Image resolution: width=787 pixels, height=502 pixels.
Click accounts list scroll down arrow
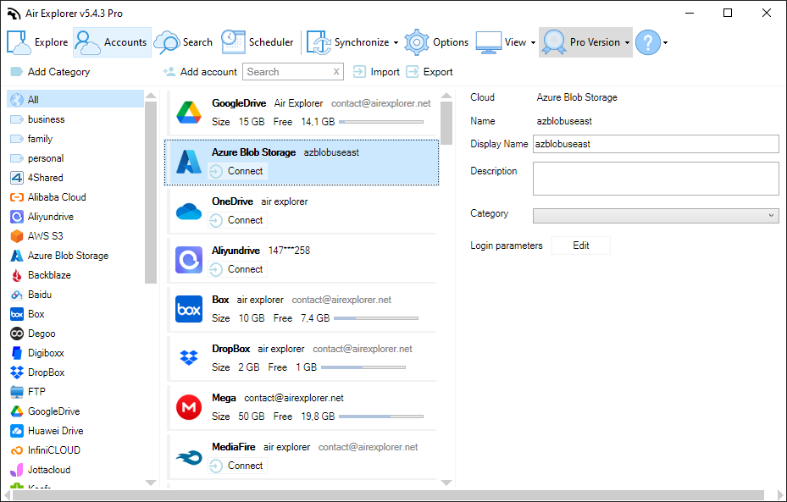coord(446,483)
